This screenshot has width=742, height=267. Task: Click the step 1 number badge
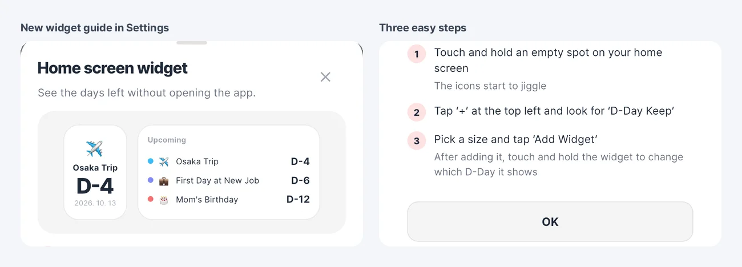click(417, 54)
